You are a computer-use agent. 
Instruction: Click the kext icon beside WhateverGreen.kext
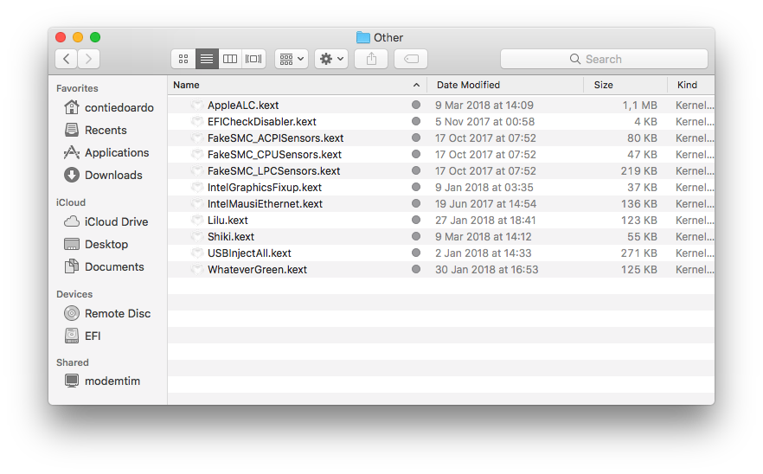(x=196, y=270)
